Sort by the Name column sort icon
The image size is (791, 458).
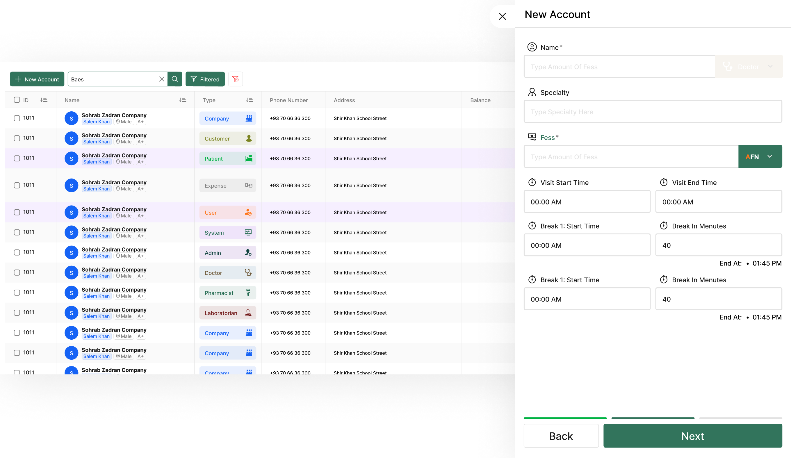coord(182,100)
